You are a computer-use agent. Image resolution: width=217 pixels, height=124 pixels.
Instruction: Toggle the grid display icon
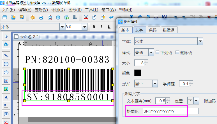(x=75, y=17)
